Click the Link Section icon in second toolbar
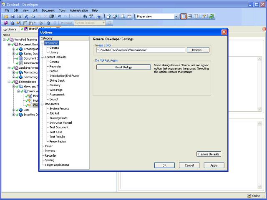 point(13,23)
